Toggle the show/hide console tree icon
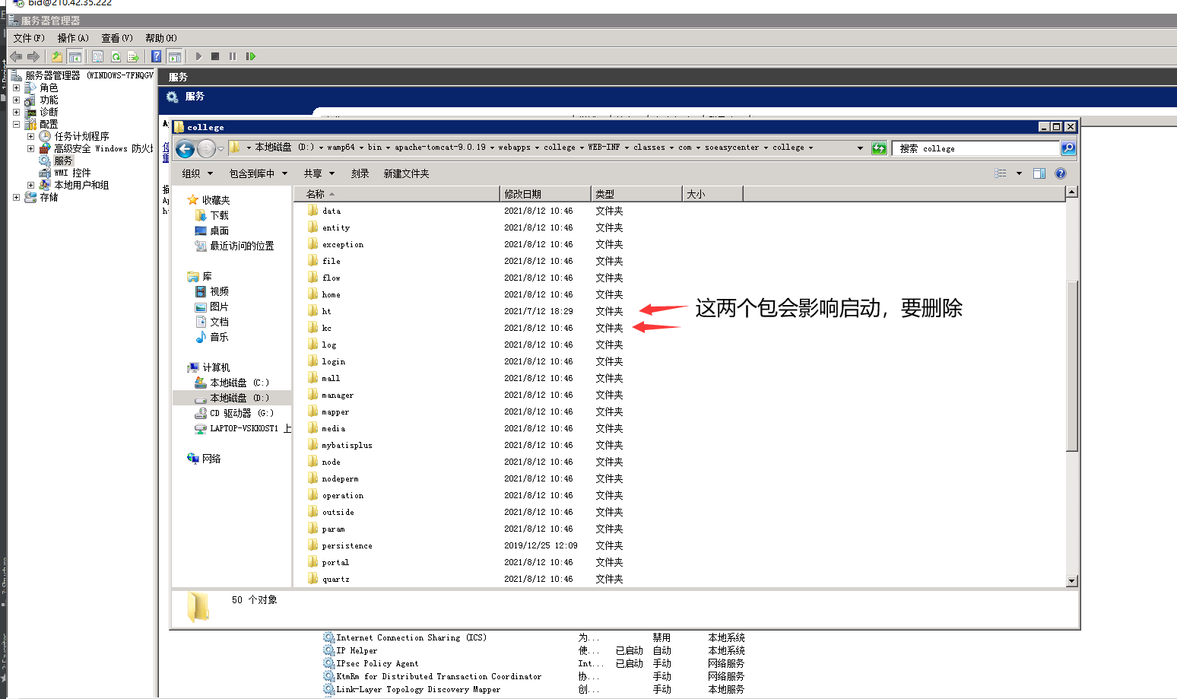This screenshot has height=699, width=1177. tap(75, 56)
